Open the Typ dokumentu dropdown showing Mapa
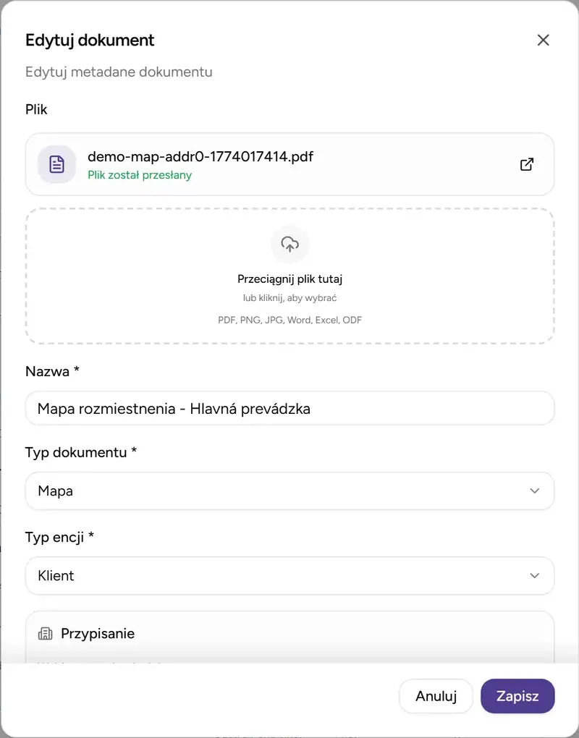This screenshot has height=738, width=579. (x=289, y=491)
